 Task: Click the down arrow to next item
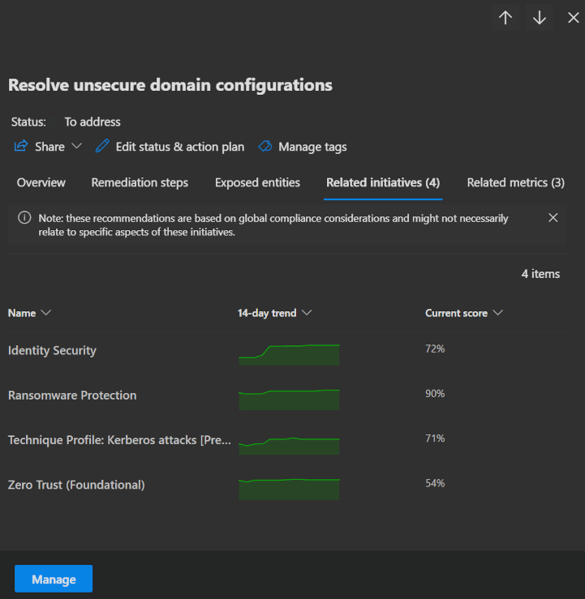coord(540,18)
